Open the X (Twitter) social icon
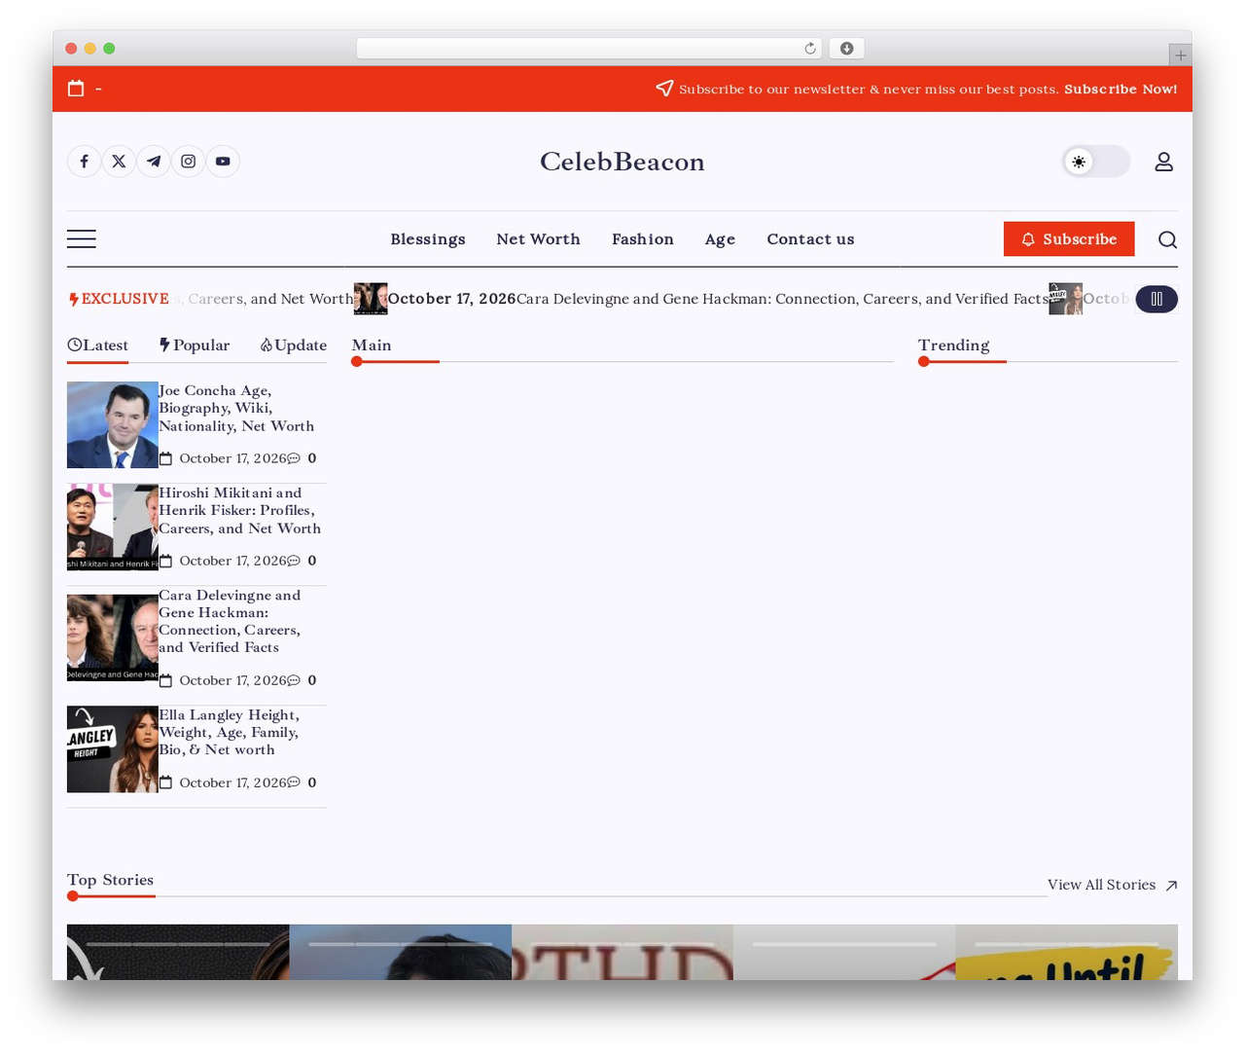The height and width of the screenshot is (1055, 1245). 119,162
